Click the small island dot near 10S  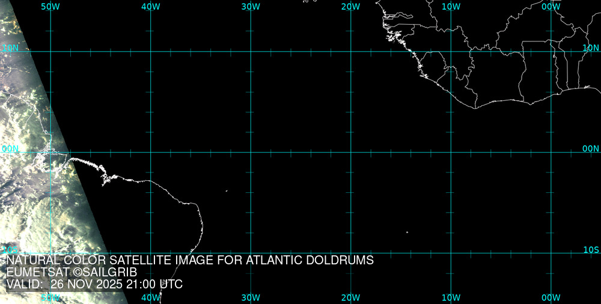pyautogui.click(x=407, y=233)
